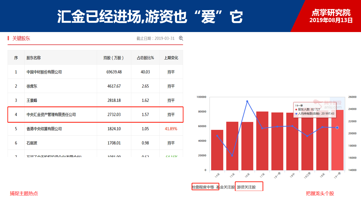Click the 股东名称 column header
The width and height of the screenshot is (361, 199).
point(34,58)
